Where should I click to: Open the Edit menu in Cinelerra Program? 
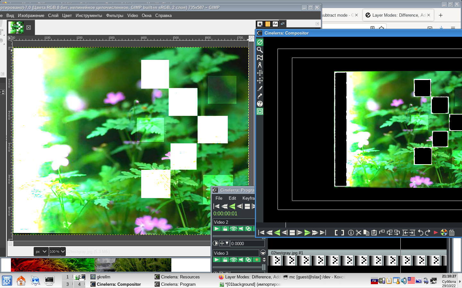pos(232,198)
